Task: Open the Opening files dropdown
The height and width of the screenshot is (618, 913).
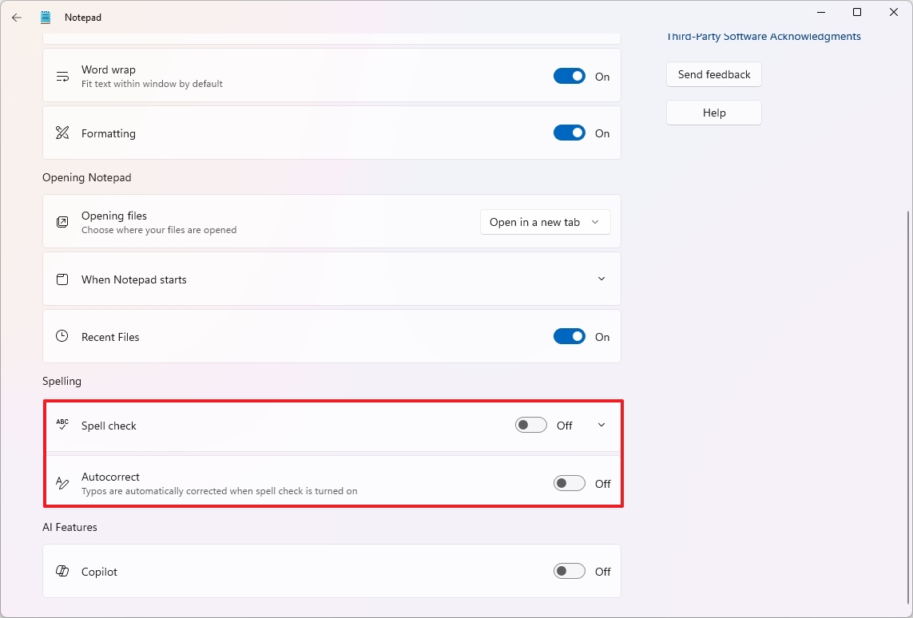Action: click(546, 222)
